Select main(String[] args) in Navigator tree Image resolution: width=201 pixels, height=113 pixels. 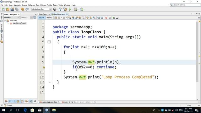pyautogui.click(x=19, y=23)
